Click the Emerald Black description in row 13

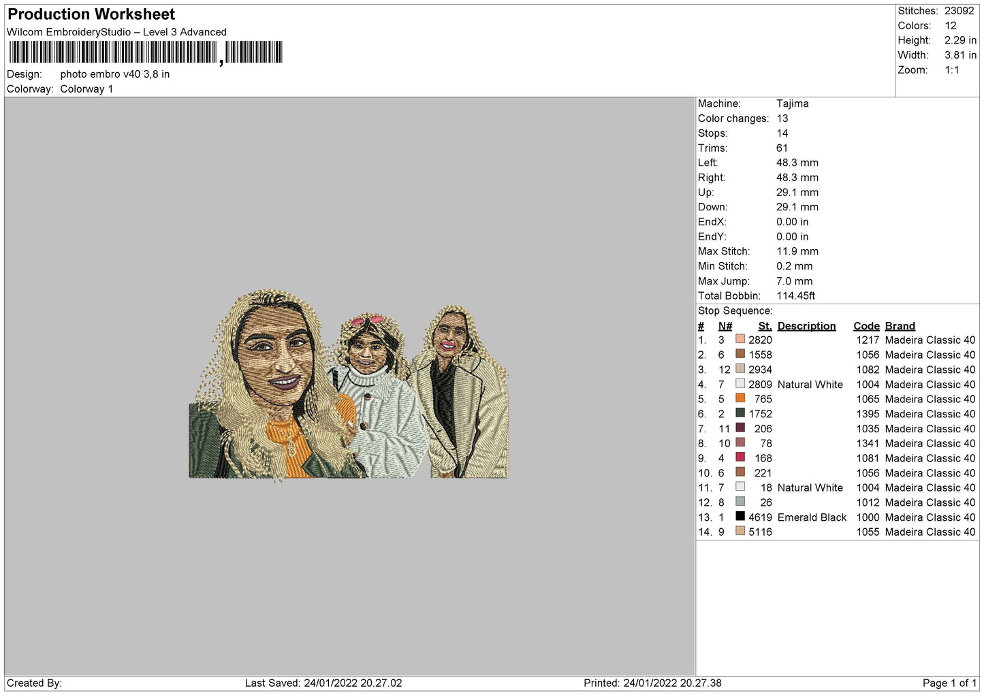point(812,517)
